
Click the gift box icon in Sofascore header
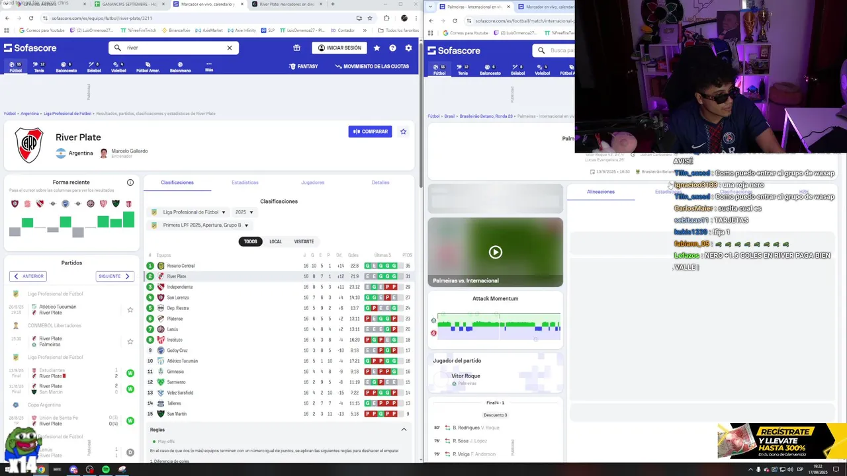point(296,48)
